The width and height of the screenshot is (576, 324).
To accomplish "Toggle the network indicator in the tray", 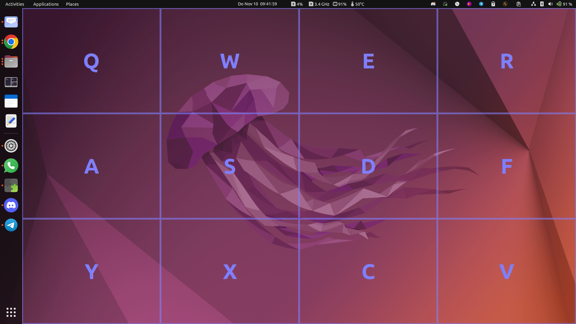I will point(533,4).
